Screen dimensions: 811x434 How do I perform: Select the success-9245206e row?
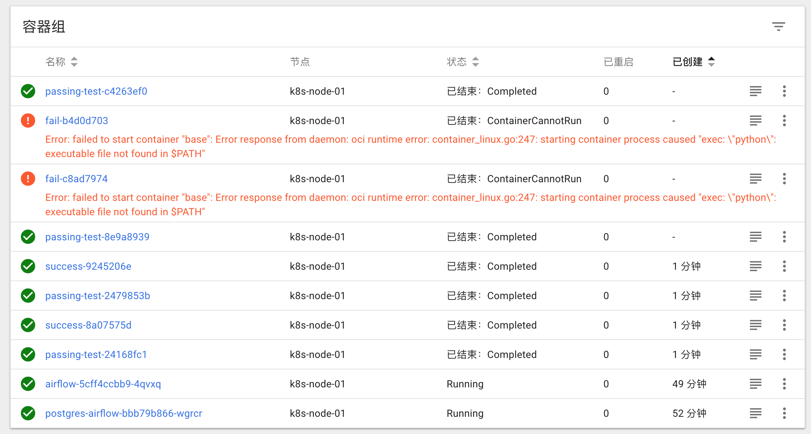[88, 266]
